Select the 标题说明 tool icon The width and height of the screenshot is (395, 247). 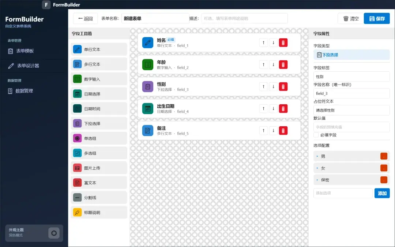pyautogui.click(x=77, y=213)
